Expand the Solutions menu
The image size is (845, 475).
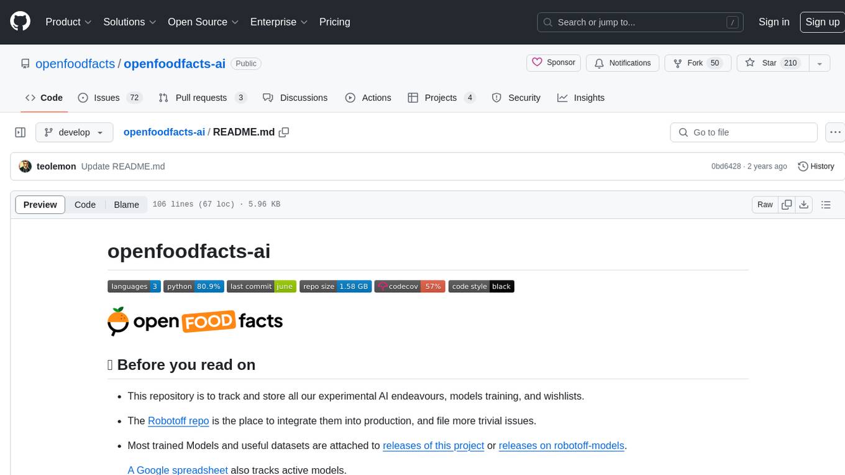pyautogui.click(x=130, y=22)
